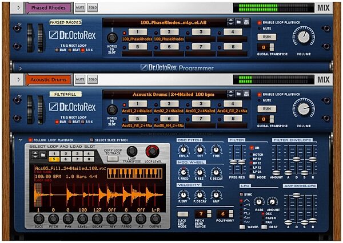Image resolution: width=343 pixels, height=243 pixels.
Task: Open patch browser folder for Phased Rhodes device
Action: [x=238, y=22]
